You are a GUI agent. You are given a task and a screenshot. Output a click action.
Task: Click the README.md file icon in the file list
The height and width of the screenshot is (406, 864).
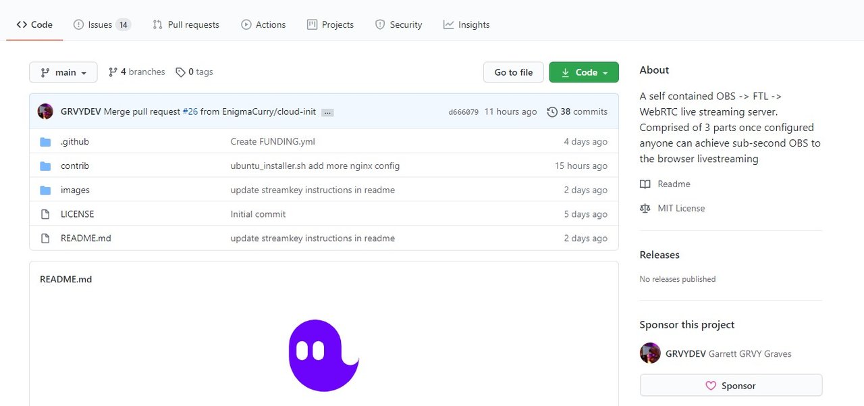(45, 238)
